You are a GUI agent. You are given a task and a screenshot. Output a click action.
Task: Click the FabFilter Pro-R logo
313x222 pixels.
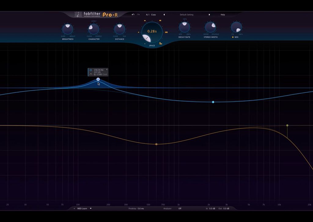point(96,14)
